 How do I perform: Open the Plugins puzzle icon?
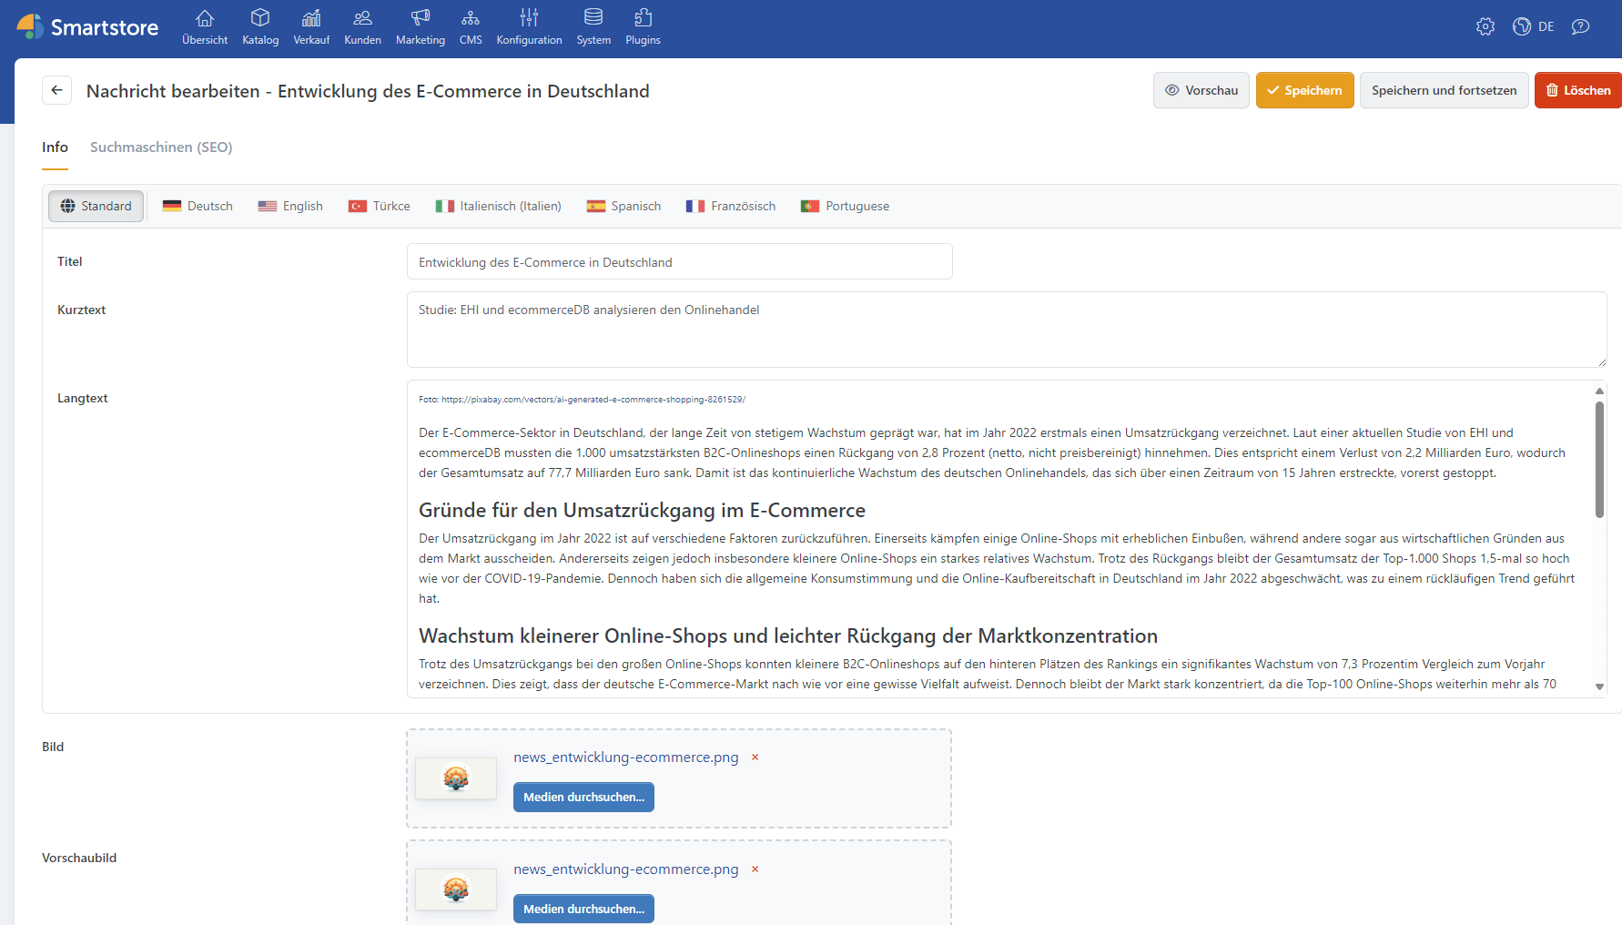coord(643,18)
